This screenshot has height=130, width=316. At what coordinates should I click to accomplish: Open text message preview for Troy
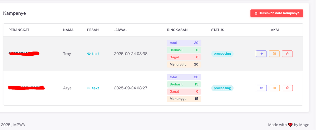[x=93, y=54]
